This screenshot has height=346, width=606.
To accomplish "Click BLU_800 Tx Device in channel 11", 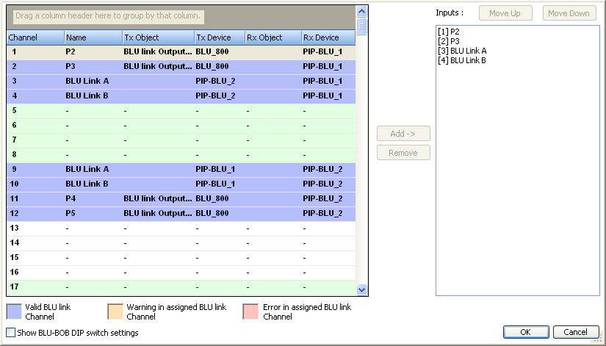I will tap(212, 198).
